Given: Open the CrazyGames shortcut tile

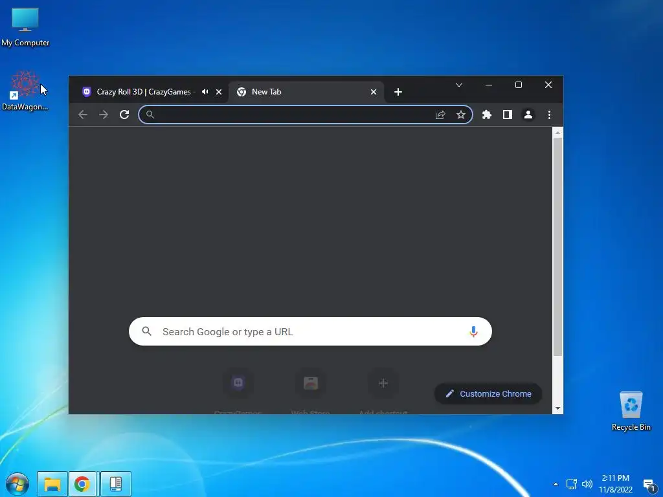Looking at the screenshot, I should click(238, 391).
